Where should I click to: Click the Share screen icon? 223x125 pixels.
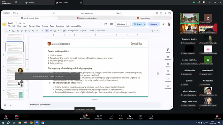coord(140,116)
